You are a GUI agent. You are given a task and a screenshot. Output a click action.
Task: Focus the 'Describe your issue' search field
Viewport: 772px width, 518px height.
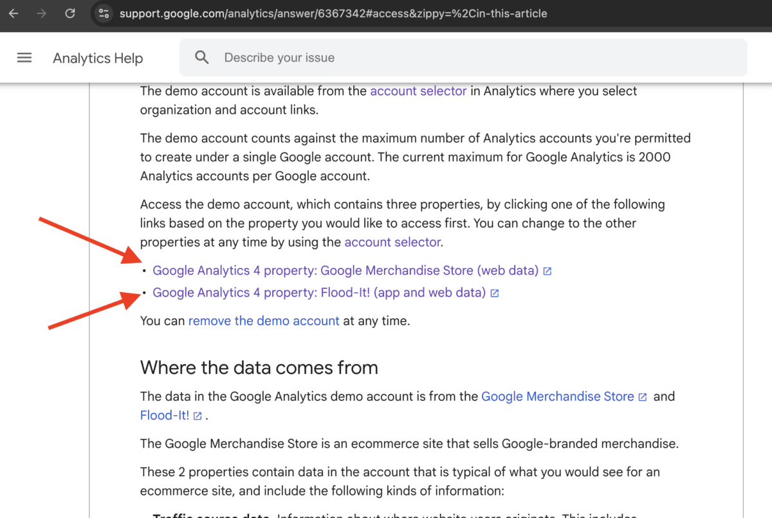coord(463,57)
